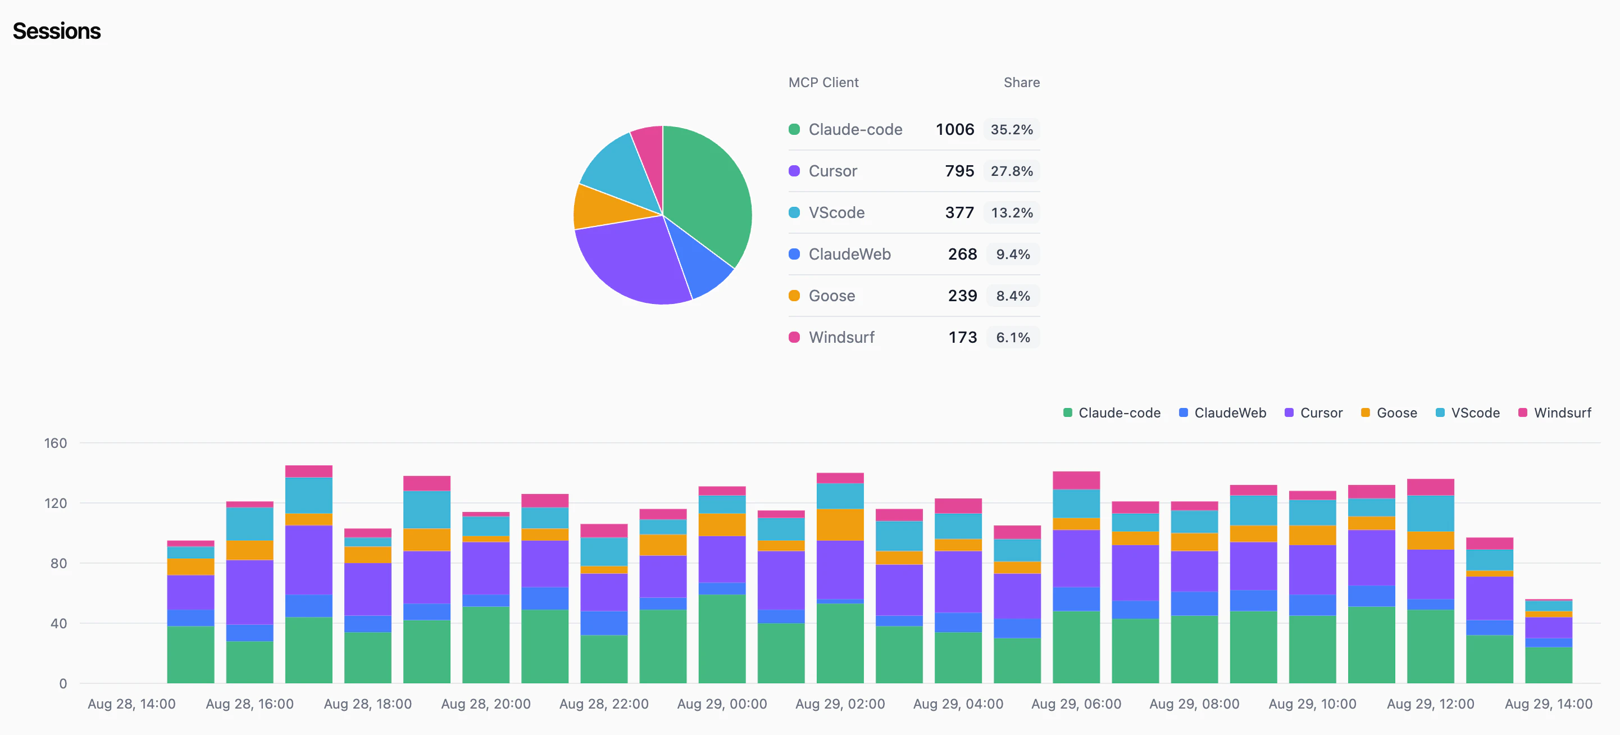Viewport: 1620px width, 735px height.
Task: Click the green Claude-code dot in the table
Action: [x=794, y=130]
